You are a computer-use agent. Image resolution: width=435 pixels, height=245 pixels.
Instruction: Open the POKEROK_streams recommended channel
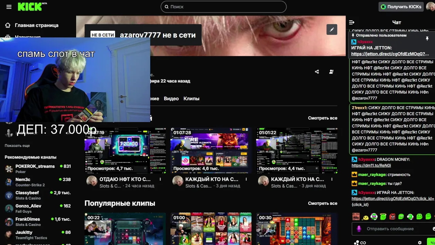click(38, 169)
